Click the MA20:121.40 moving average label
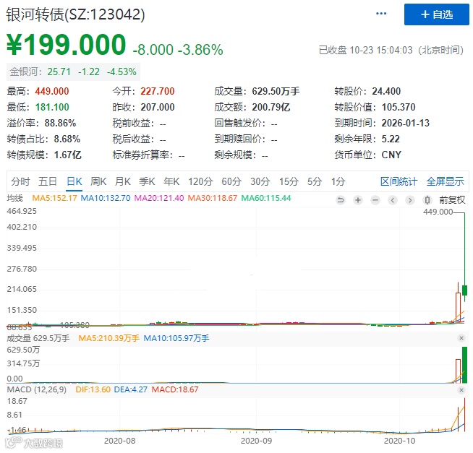Screen dimensions: 473x453 click(159, 198)
